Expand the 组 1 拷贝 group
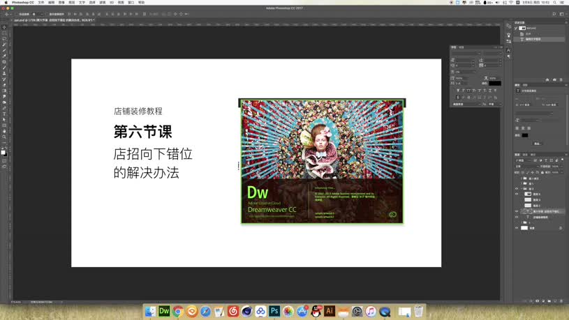Screen dimensions: 569x320 [x=522, y=178]
